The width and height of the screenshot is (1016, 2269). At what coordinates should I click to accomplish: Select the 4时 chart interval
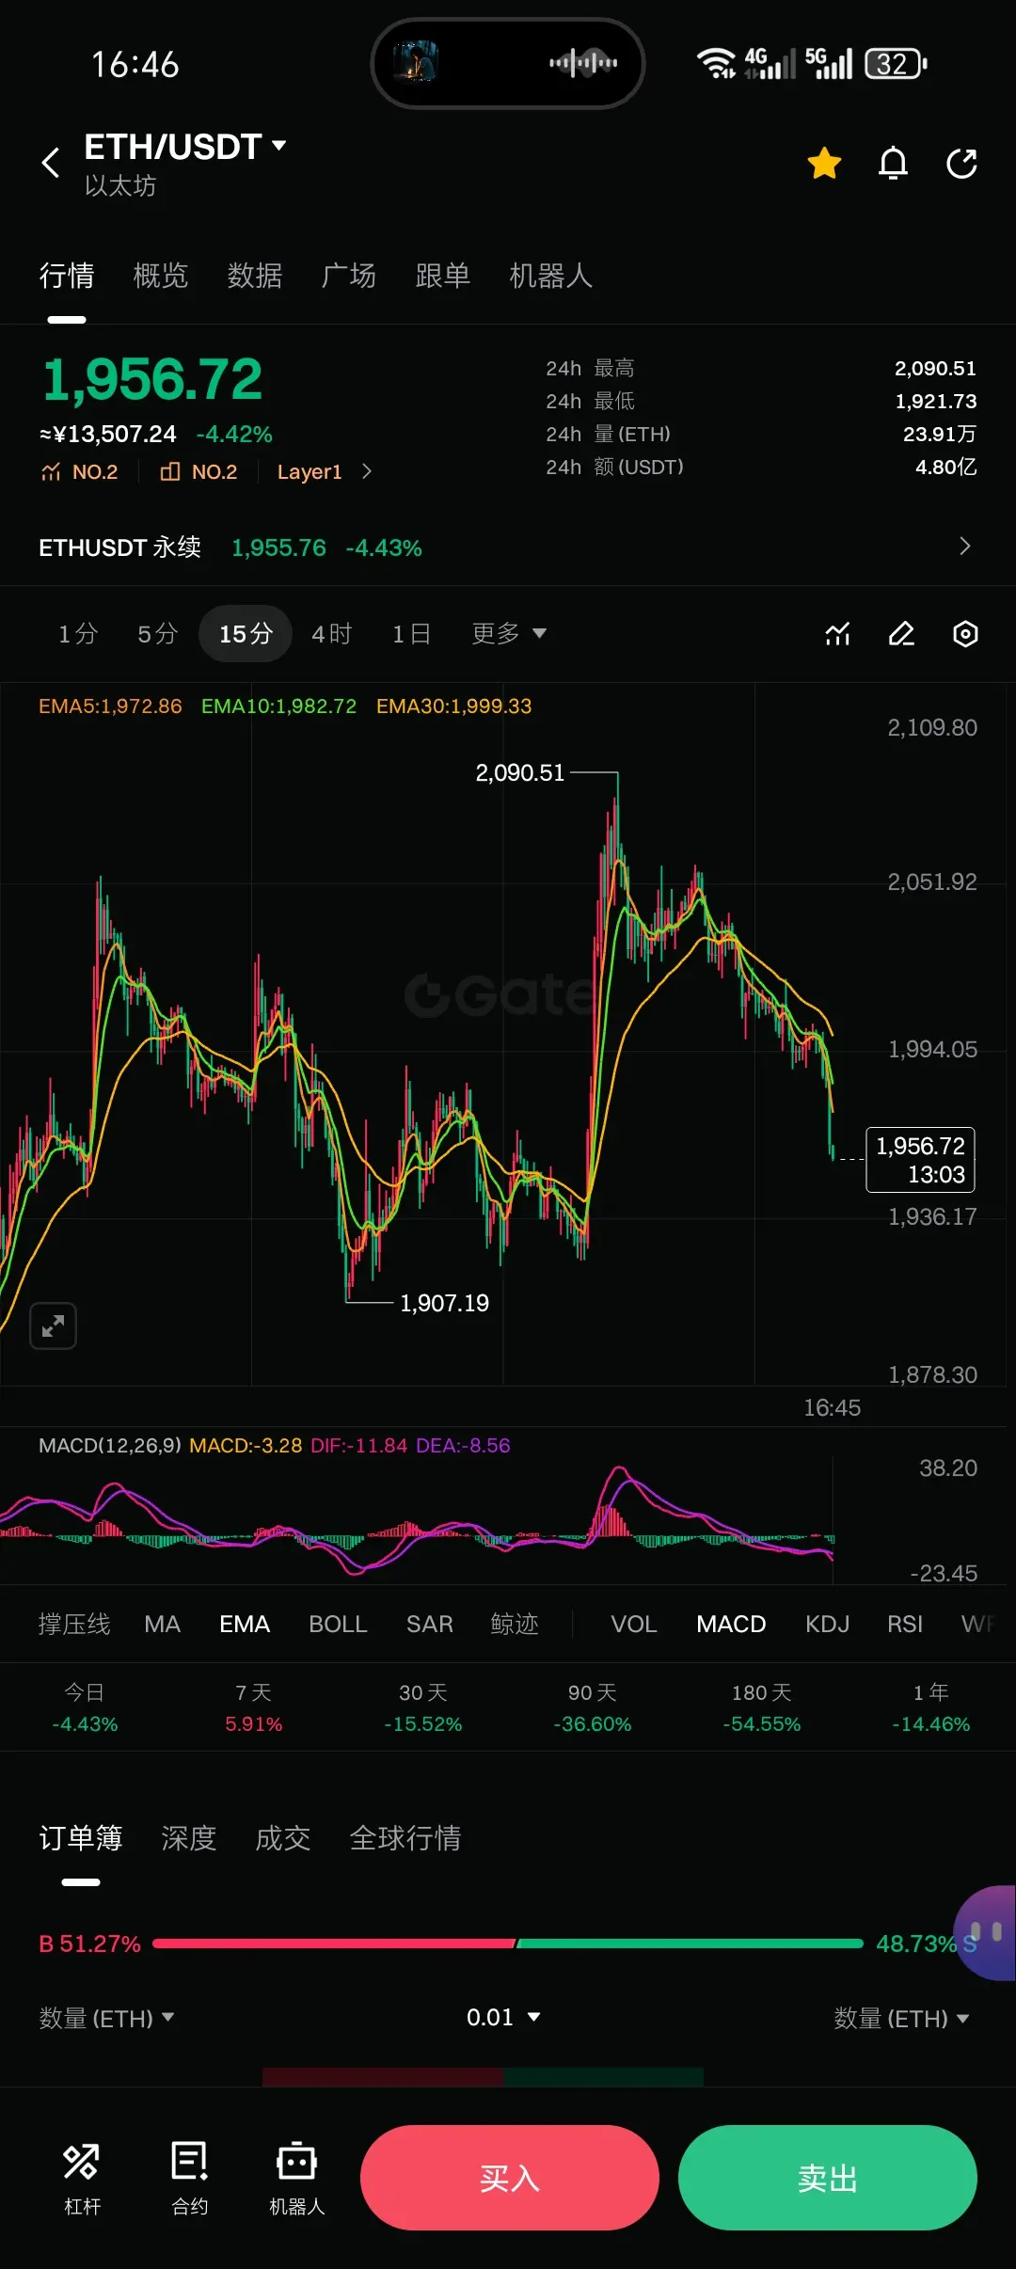click(331, 634)
